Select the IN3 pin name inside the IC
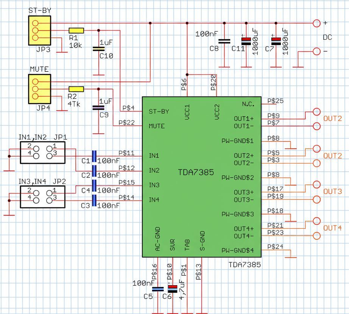 [154, 185]
